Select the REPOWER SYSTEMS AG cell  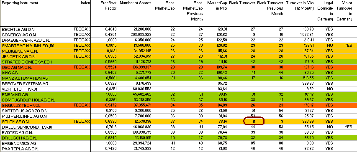[25, 84]
